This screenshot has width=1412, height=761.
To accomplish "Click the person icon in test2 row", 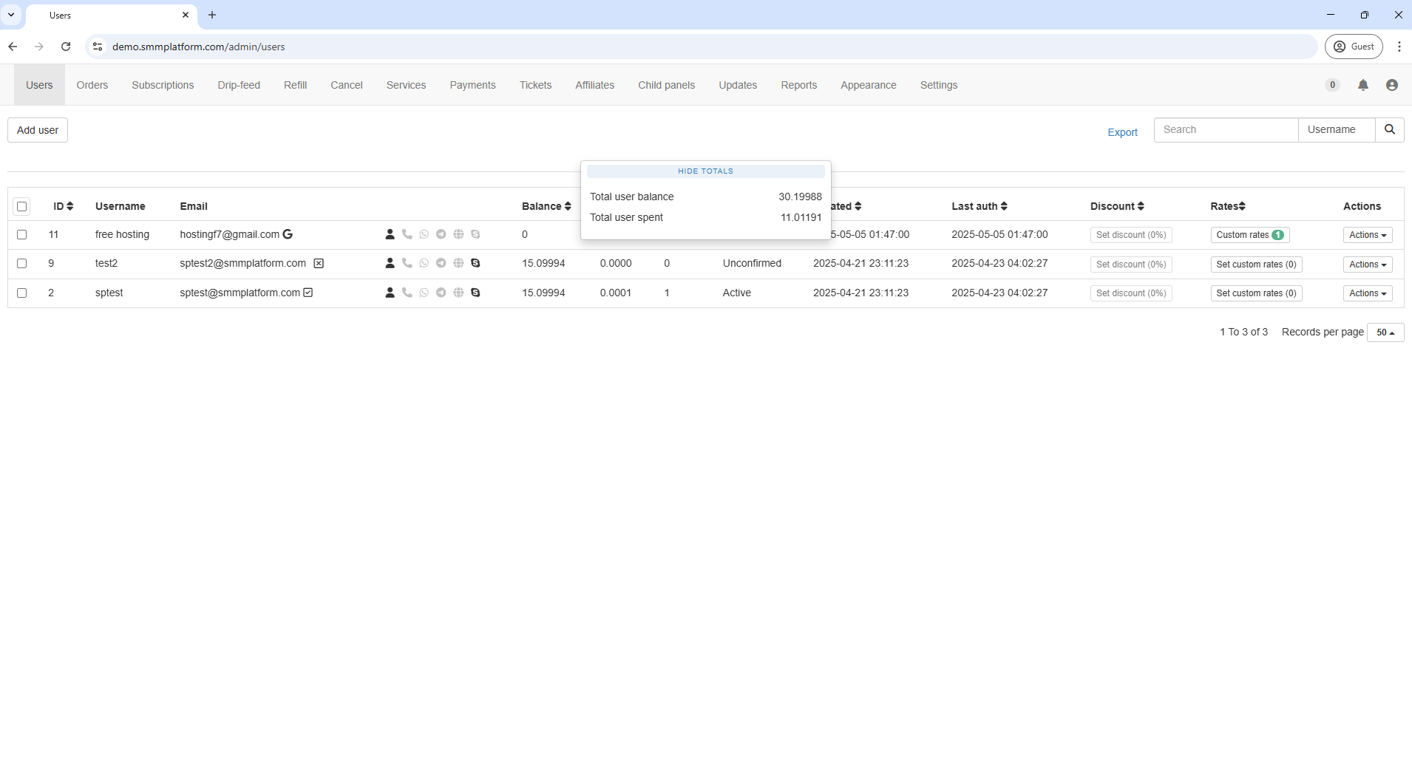I will [x=390, y=263].
